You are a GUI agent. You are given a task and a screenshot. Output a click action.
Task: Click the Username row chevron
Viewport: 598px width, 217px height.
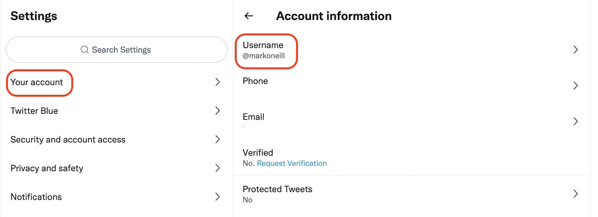(x=576, y=50)
